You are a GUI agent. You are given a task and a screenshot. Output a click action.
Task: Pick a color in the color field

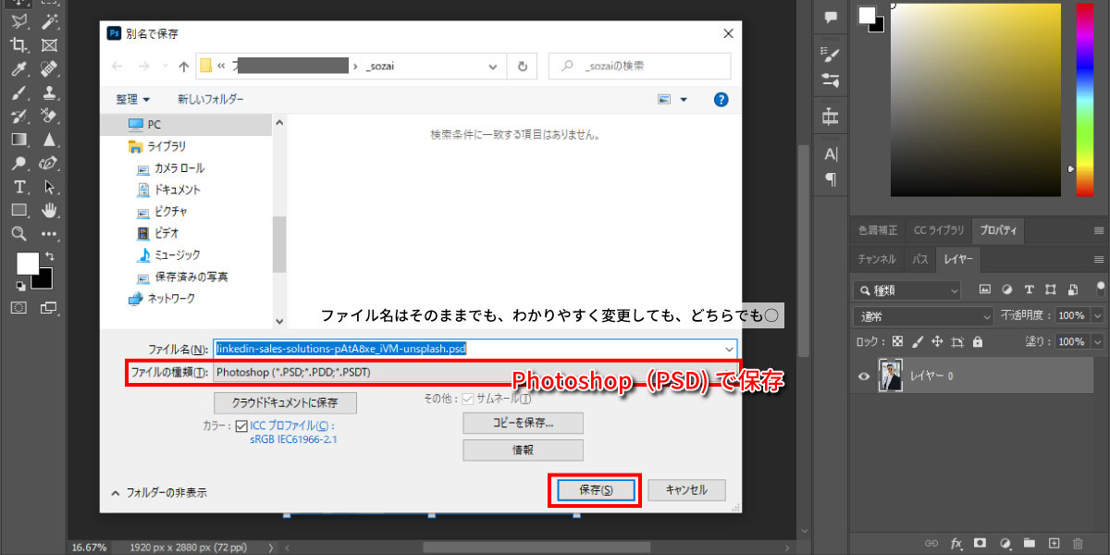[x=976, y=100]
